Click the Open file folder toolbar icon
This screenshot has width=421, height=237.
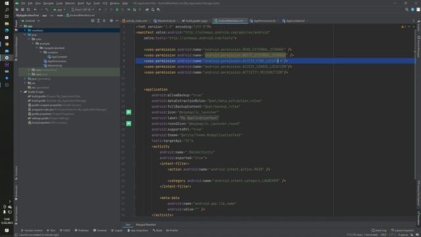pos(17,9)
